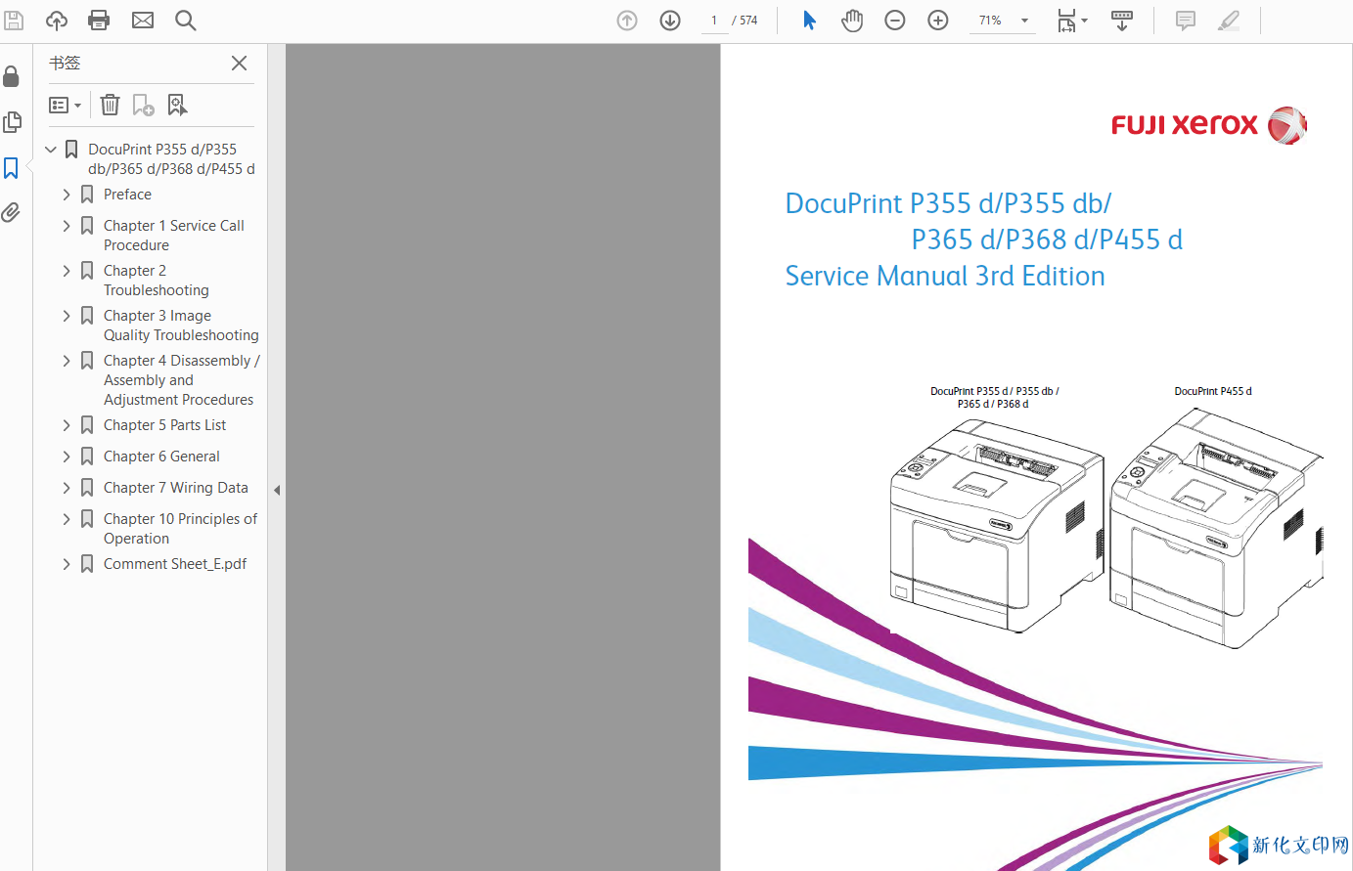Click the email envelope icon
The height and width of the screenshot is (871, 1353).
143,21
